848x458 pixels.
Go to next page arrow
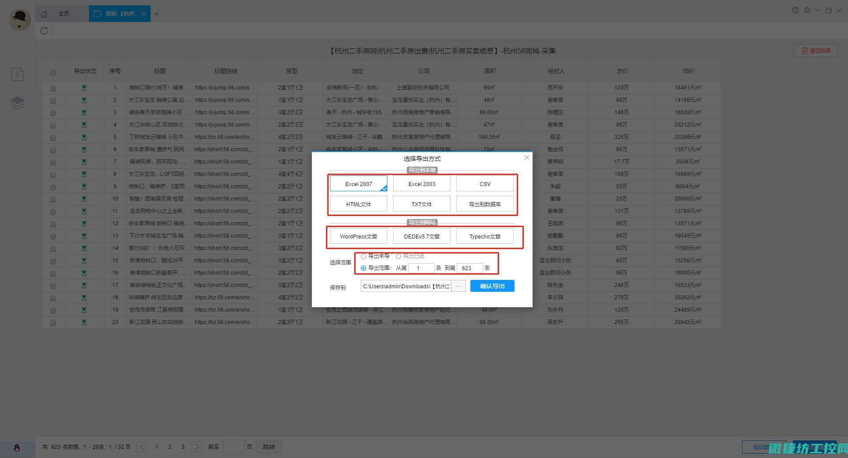[197, 447]
